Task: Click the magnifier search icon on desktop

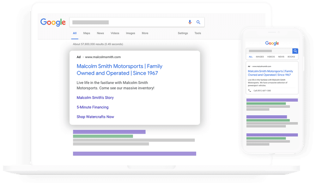Action: pyautogui.click(x=198, y=22)
